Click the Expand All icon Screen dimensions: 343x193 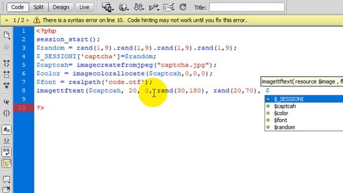tap(6, 86)
